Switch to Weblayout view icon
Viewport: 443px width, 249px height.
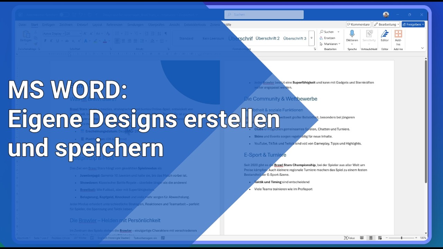380,238
